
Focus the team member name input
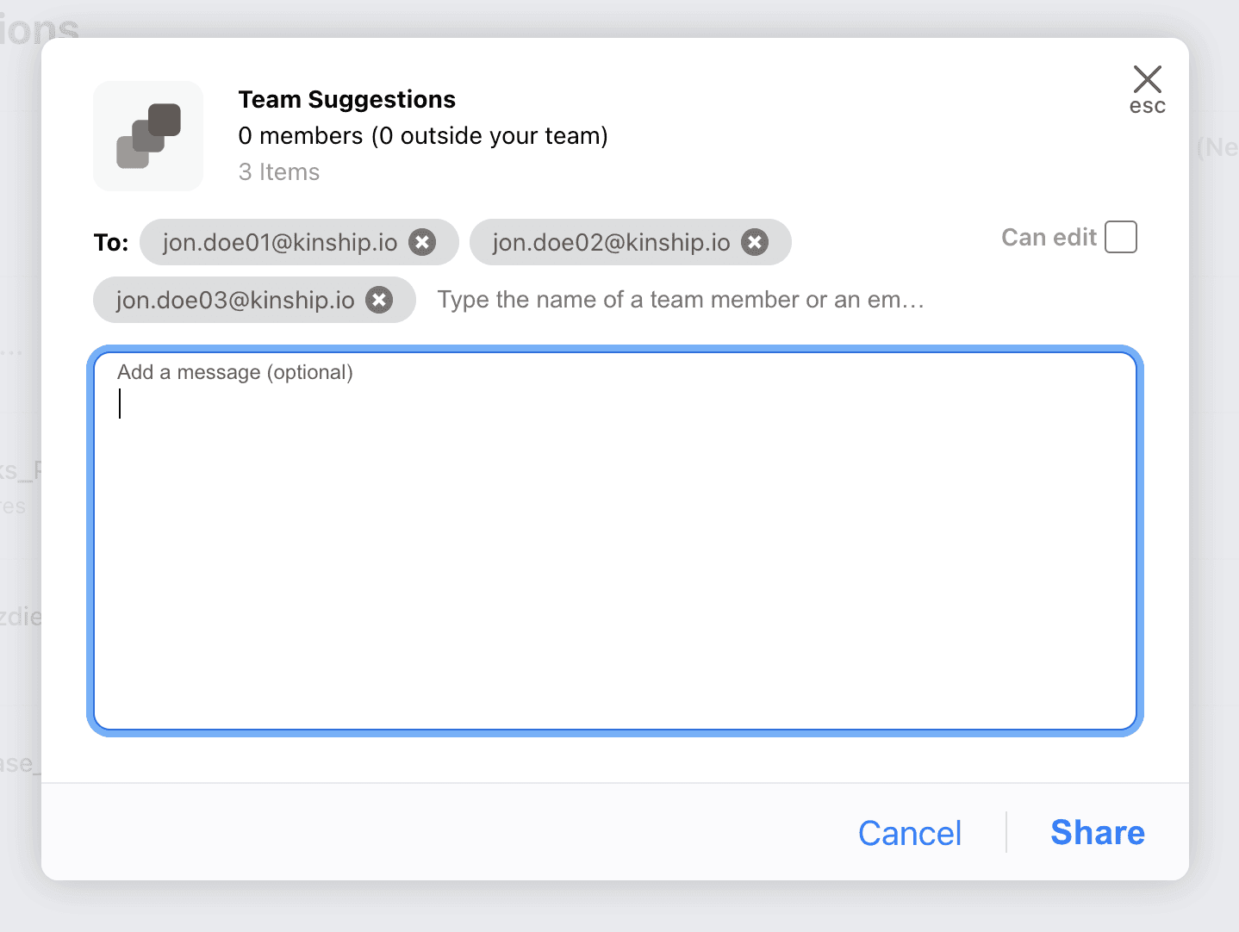click(x=681, y=300)
